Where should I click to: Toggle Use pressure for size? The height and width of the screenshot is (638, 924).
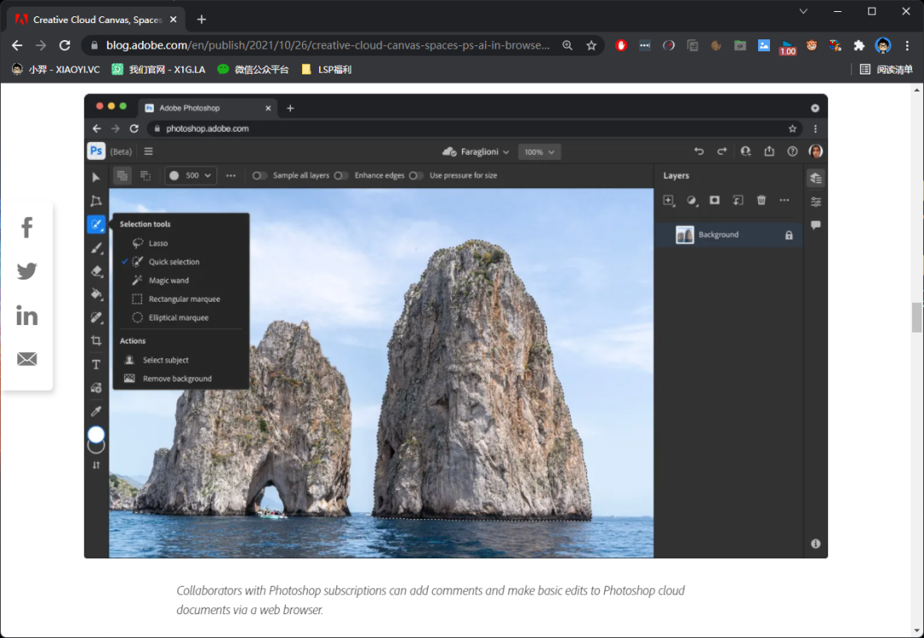[416, 175]
